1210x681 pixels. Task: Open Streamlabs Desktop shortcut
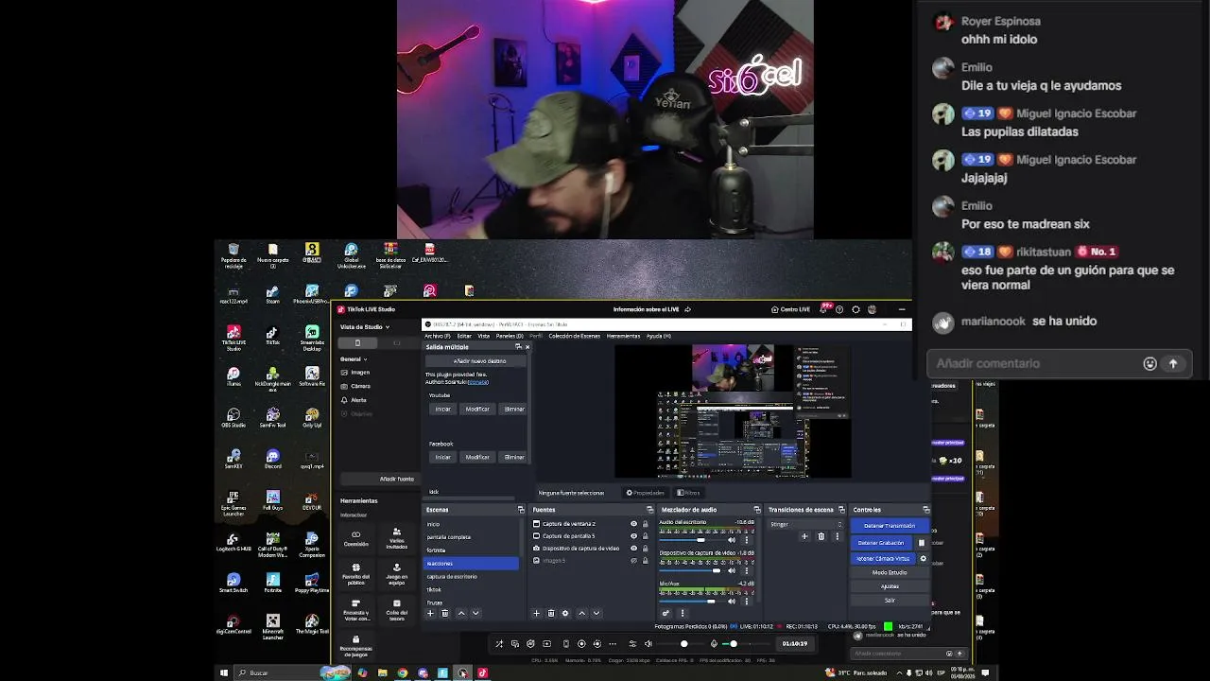[x=312, y=338]
